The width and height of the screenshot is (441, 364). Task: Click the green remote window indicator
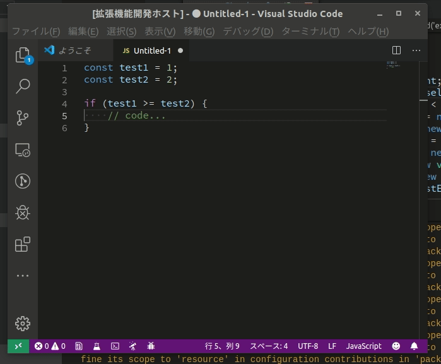point(18,346)
